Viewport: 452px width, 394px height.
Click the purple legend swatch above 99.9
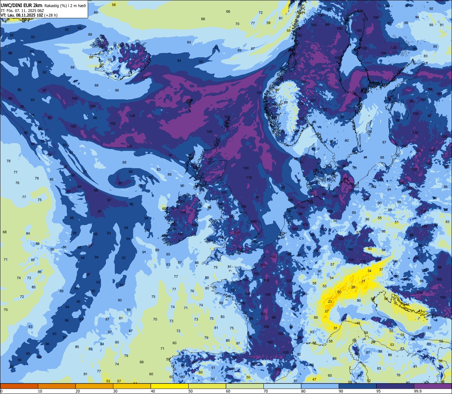(433, 386)
